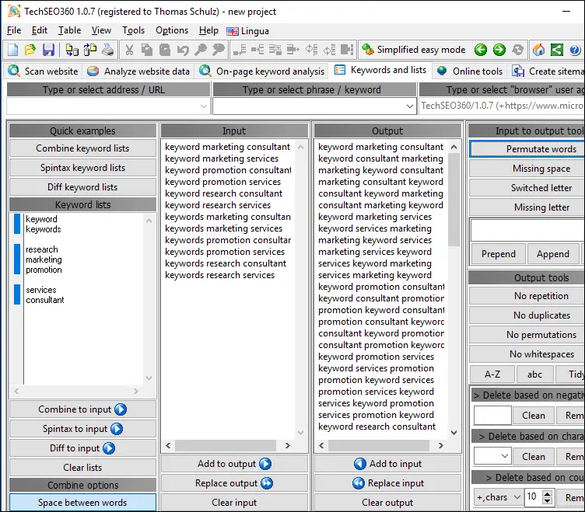Click the Replace output button
This screenshot has height=512, width=585.
tap(233, 483)
